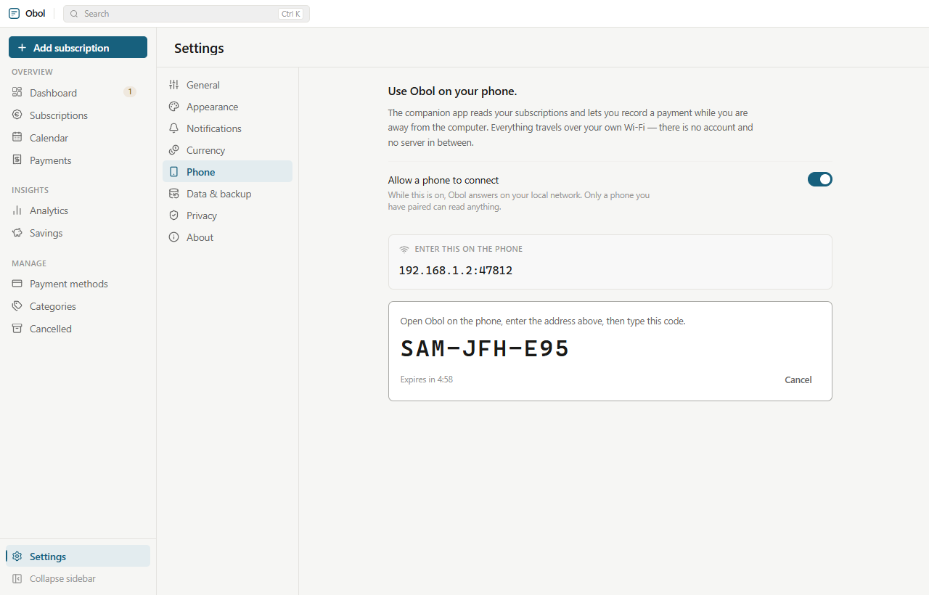Click the Collapse sidebar panel icon
Viewport: 929px width, 595px height.
tap(17, 578)
